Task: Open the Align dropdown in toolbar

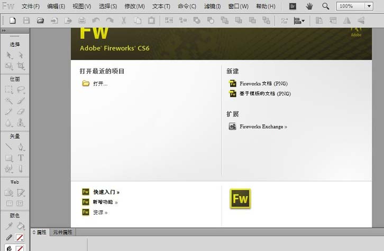Action: (x=299, y=21)
